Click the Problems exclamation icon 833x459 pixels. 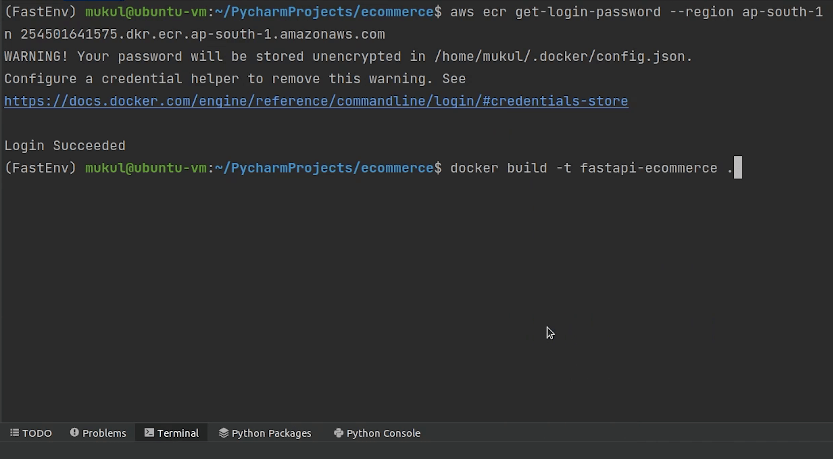pos(74,432)
